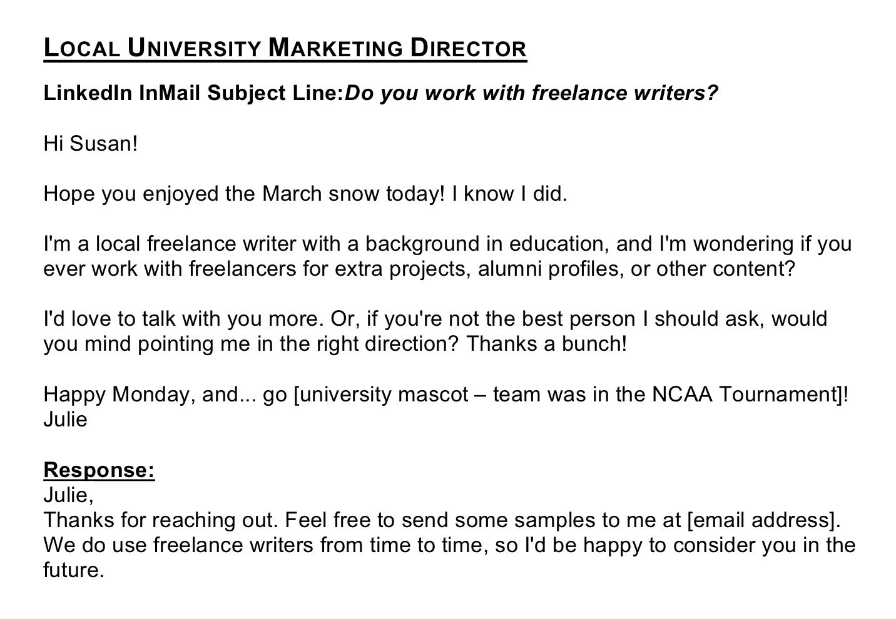Click the "Hi Susan!" greeting

click(90, 144)
